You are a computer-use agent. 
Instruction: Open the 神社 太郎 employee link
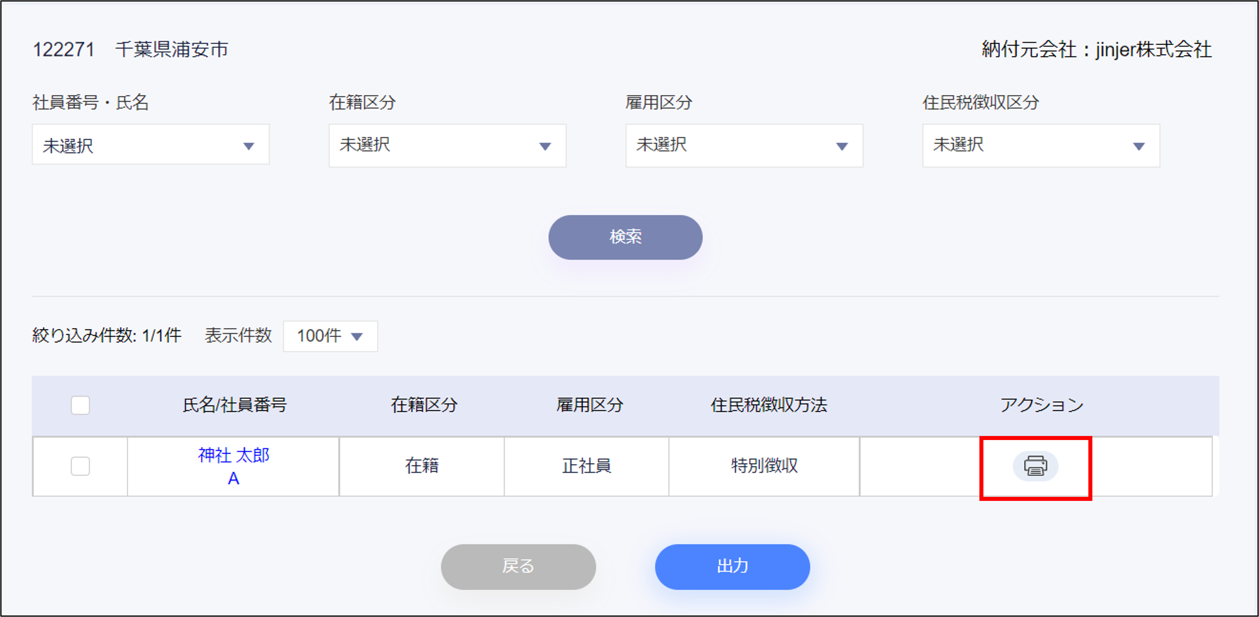(234, 455)
